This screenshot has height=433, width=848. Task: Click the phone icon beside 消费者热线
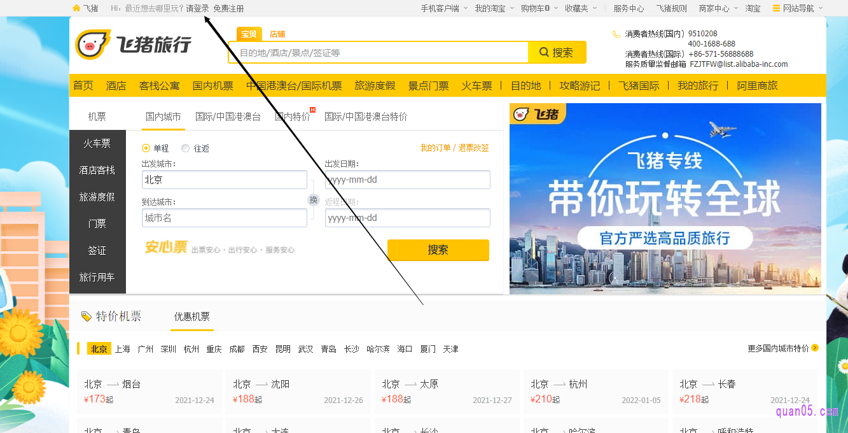[x=616, y=34]
